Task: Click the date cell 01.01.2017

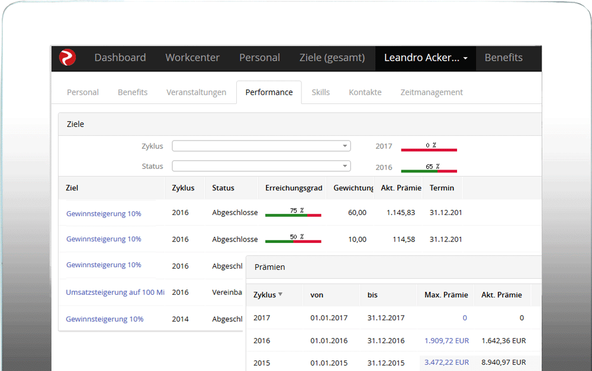Action: [329, 318]
